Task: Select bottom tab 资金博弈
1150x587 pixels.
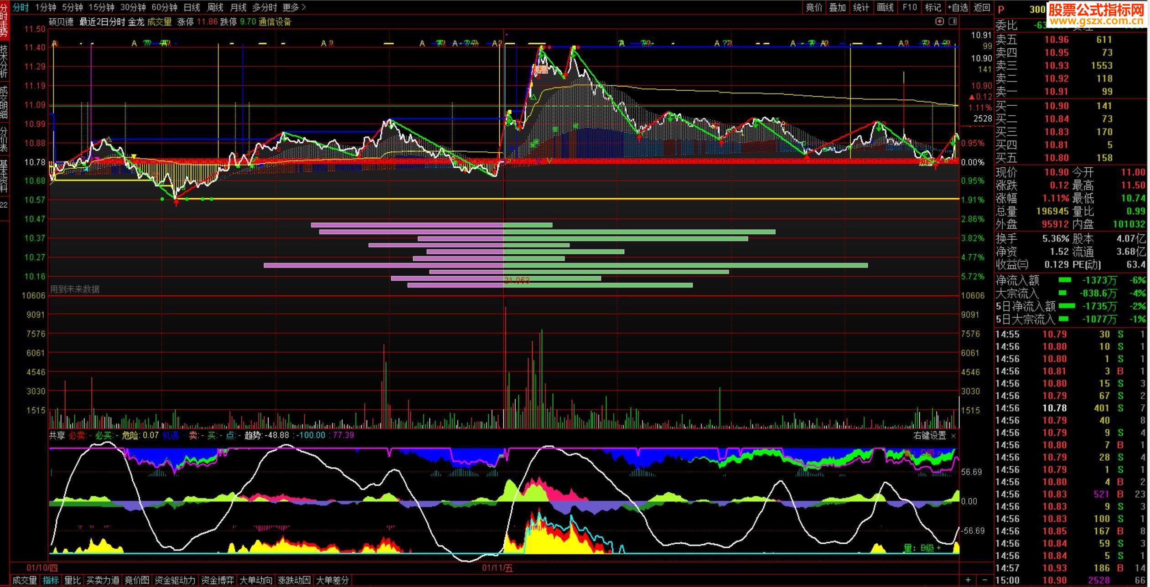Action: click(x=218, y=580)
